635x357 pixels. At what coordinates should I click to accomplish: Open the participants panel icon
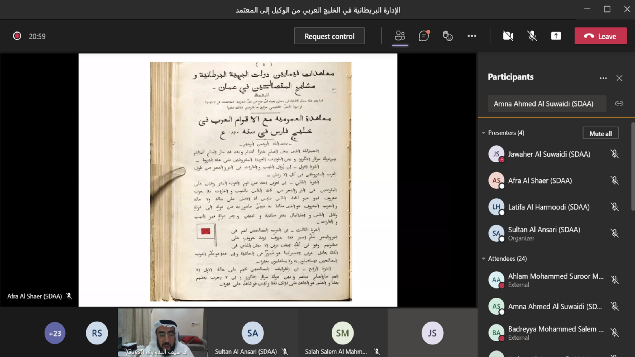coord(400,36)
